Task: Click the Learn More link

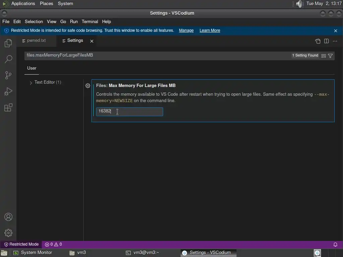Action: pos(210,30)
